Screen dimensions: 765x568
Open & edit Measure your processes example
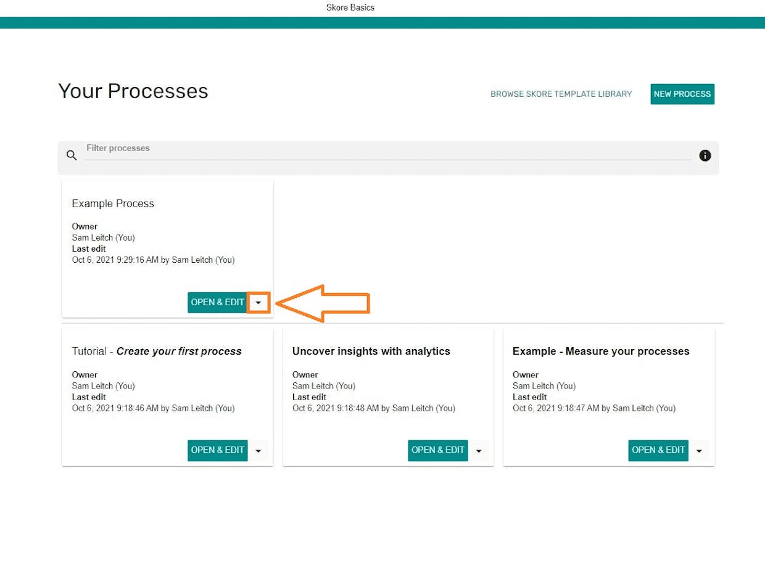click(x=658, y=450)
